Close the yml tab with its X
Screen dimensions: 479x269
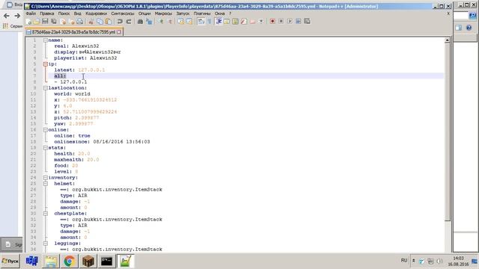tap(119, 31)
